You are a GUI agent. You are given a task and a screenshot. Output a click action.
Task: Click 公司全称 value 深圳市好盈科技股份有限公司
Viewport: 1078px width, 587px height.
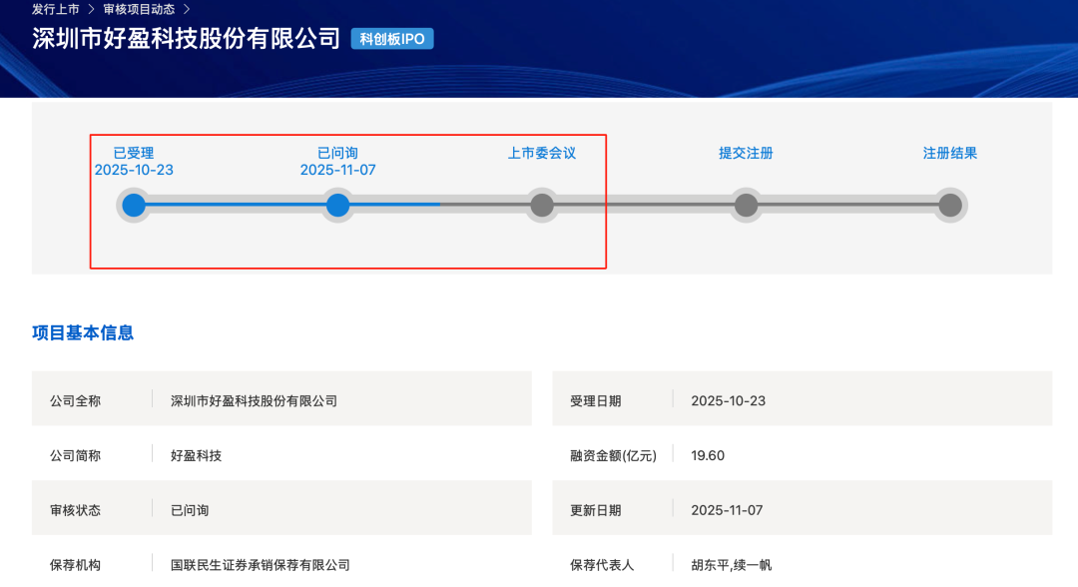[x=254, y=400]
